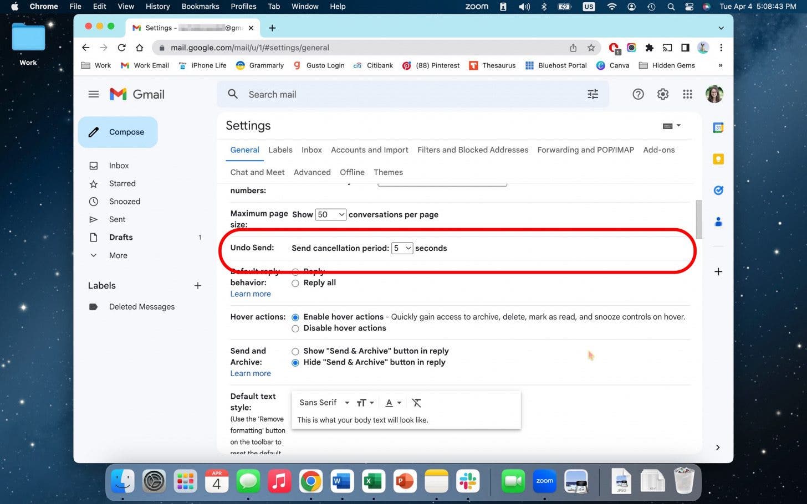This screenshot has width=807, height=504.
Task: Open text color dropdown in default style
Action: click(x=393, y=403)
